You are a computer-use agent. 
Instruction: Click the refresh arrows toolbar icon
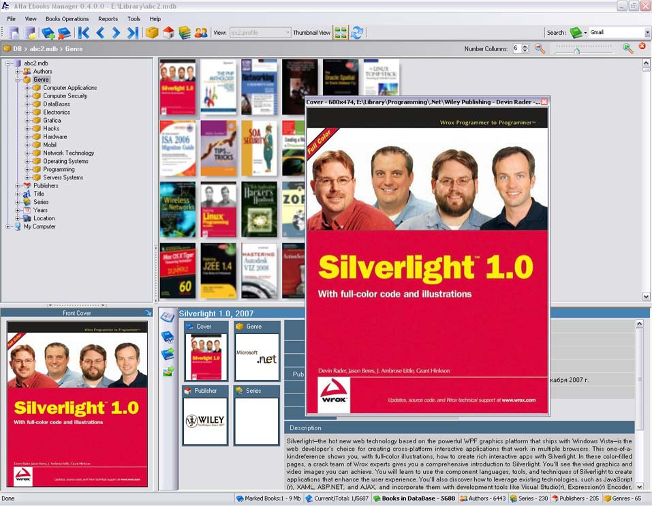pyautogui.click(x=357, y=33)
